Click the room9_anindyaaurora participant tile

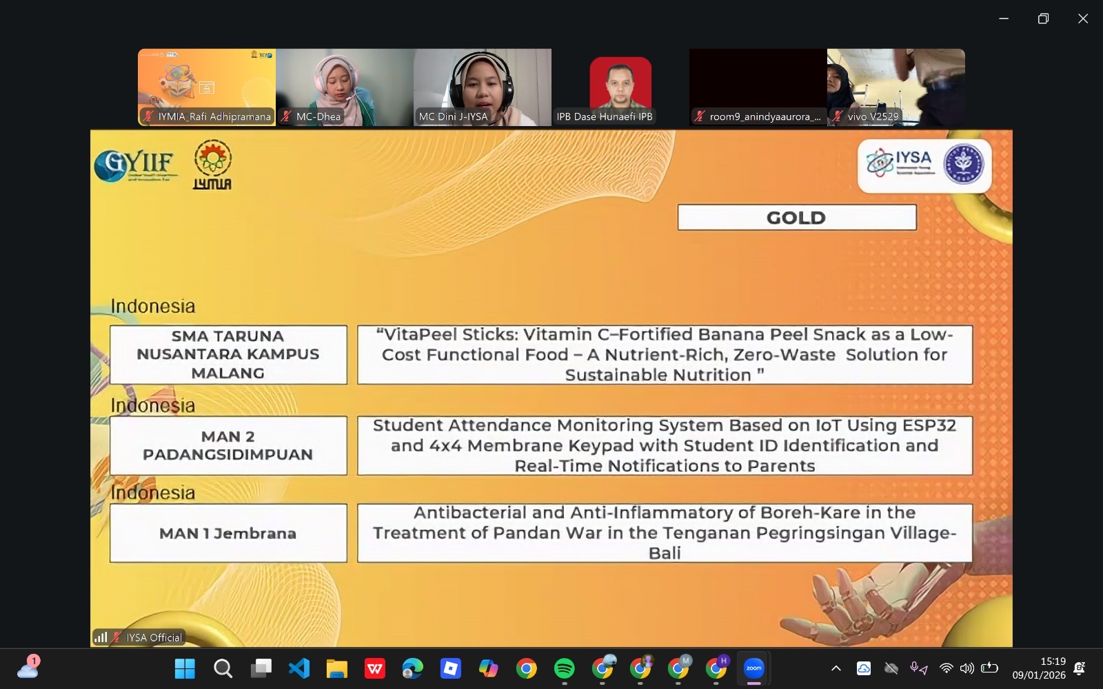point(758,87)
